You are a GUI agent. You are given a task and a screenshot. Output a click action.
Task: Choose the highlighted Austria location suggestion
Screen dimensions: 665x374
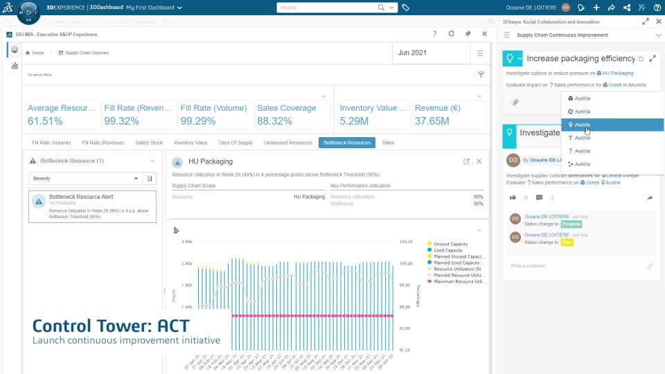pyautogui.click(x=612, y=125)
